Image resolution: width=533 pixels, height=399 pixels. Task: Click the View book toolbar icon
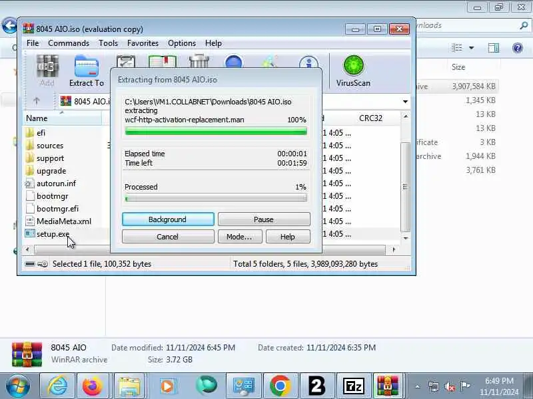tap(163, 61)
